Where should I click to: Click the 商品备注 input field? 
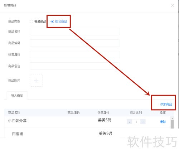(75, 66)
